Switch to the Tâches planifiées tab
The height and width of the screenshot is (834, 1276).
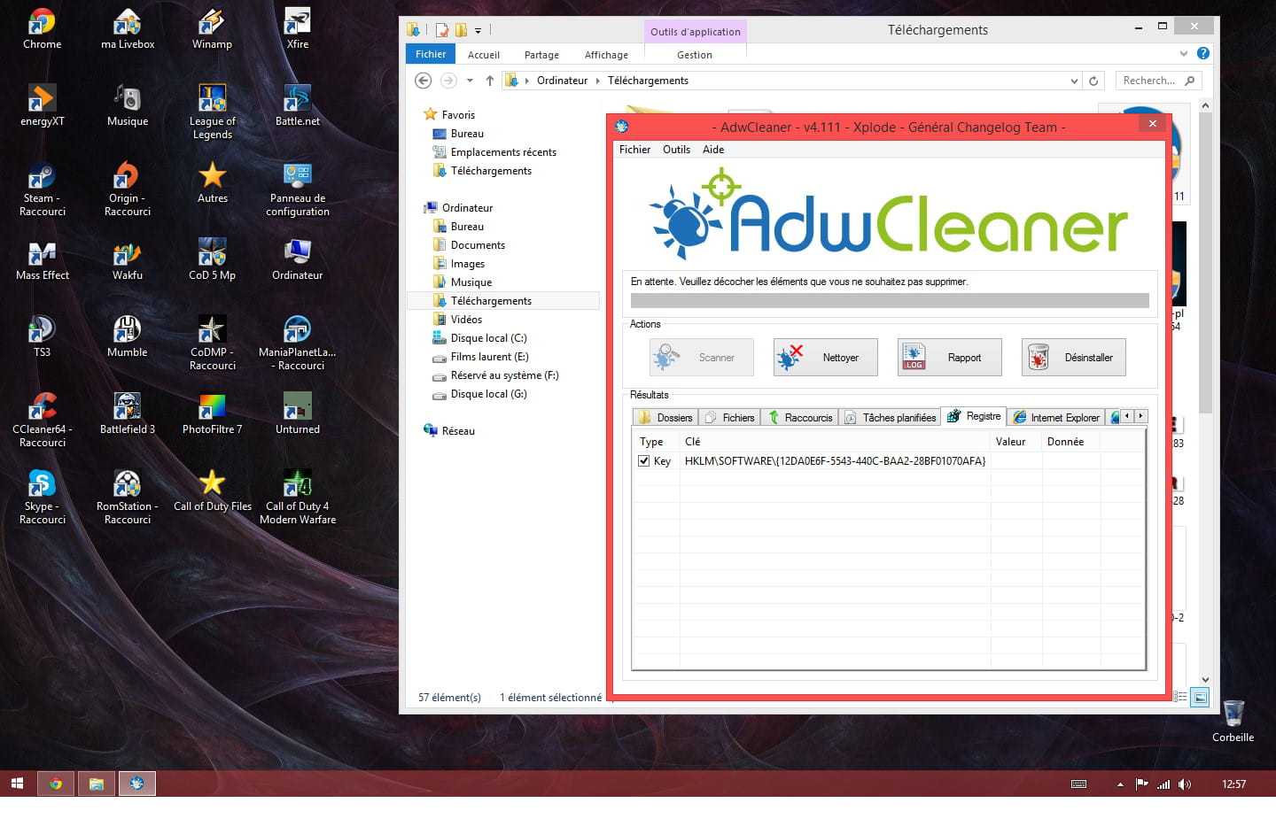[890, 417]
